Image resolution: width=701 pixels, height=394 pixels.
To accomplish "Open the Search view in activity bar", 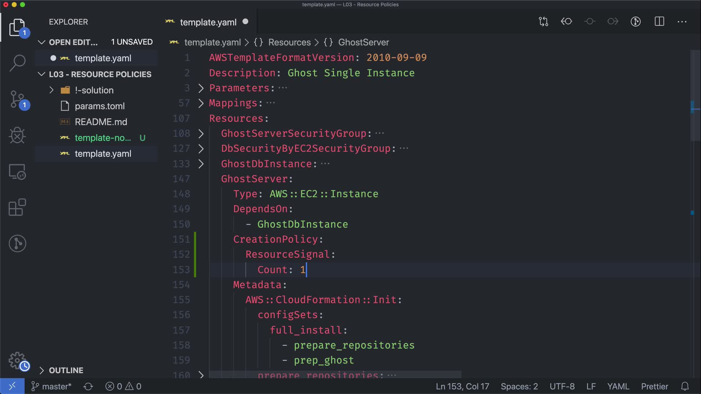I will click(x=17, y=63).
